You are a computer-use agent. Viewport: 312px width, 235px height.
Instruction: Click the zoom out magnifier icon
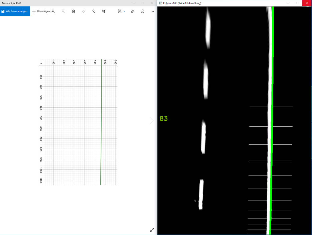click(63, 11)
